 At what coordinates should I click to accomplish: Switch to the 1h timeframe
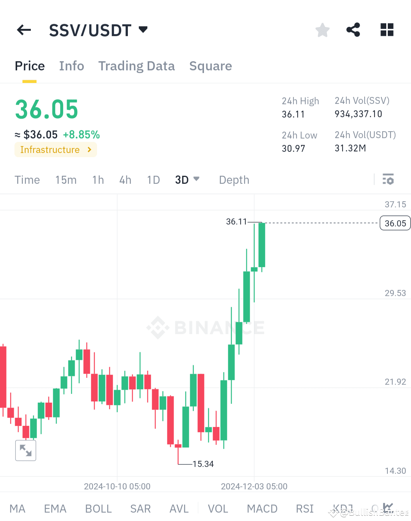pyautogui.click(x=98, y=180)
